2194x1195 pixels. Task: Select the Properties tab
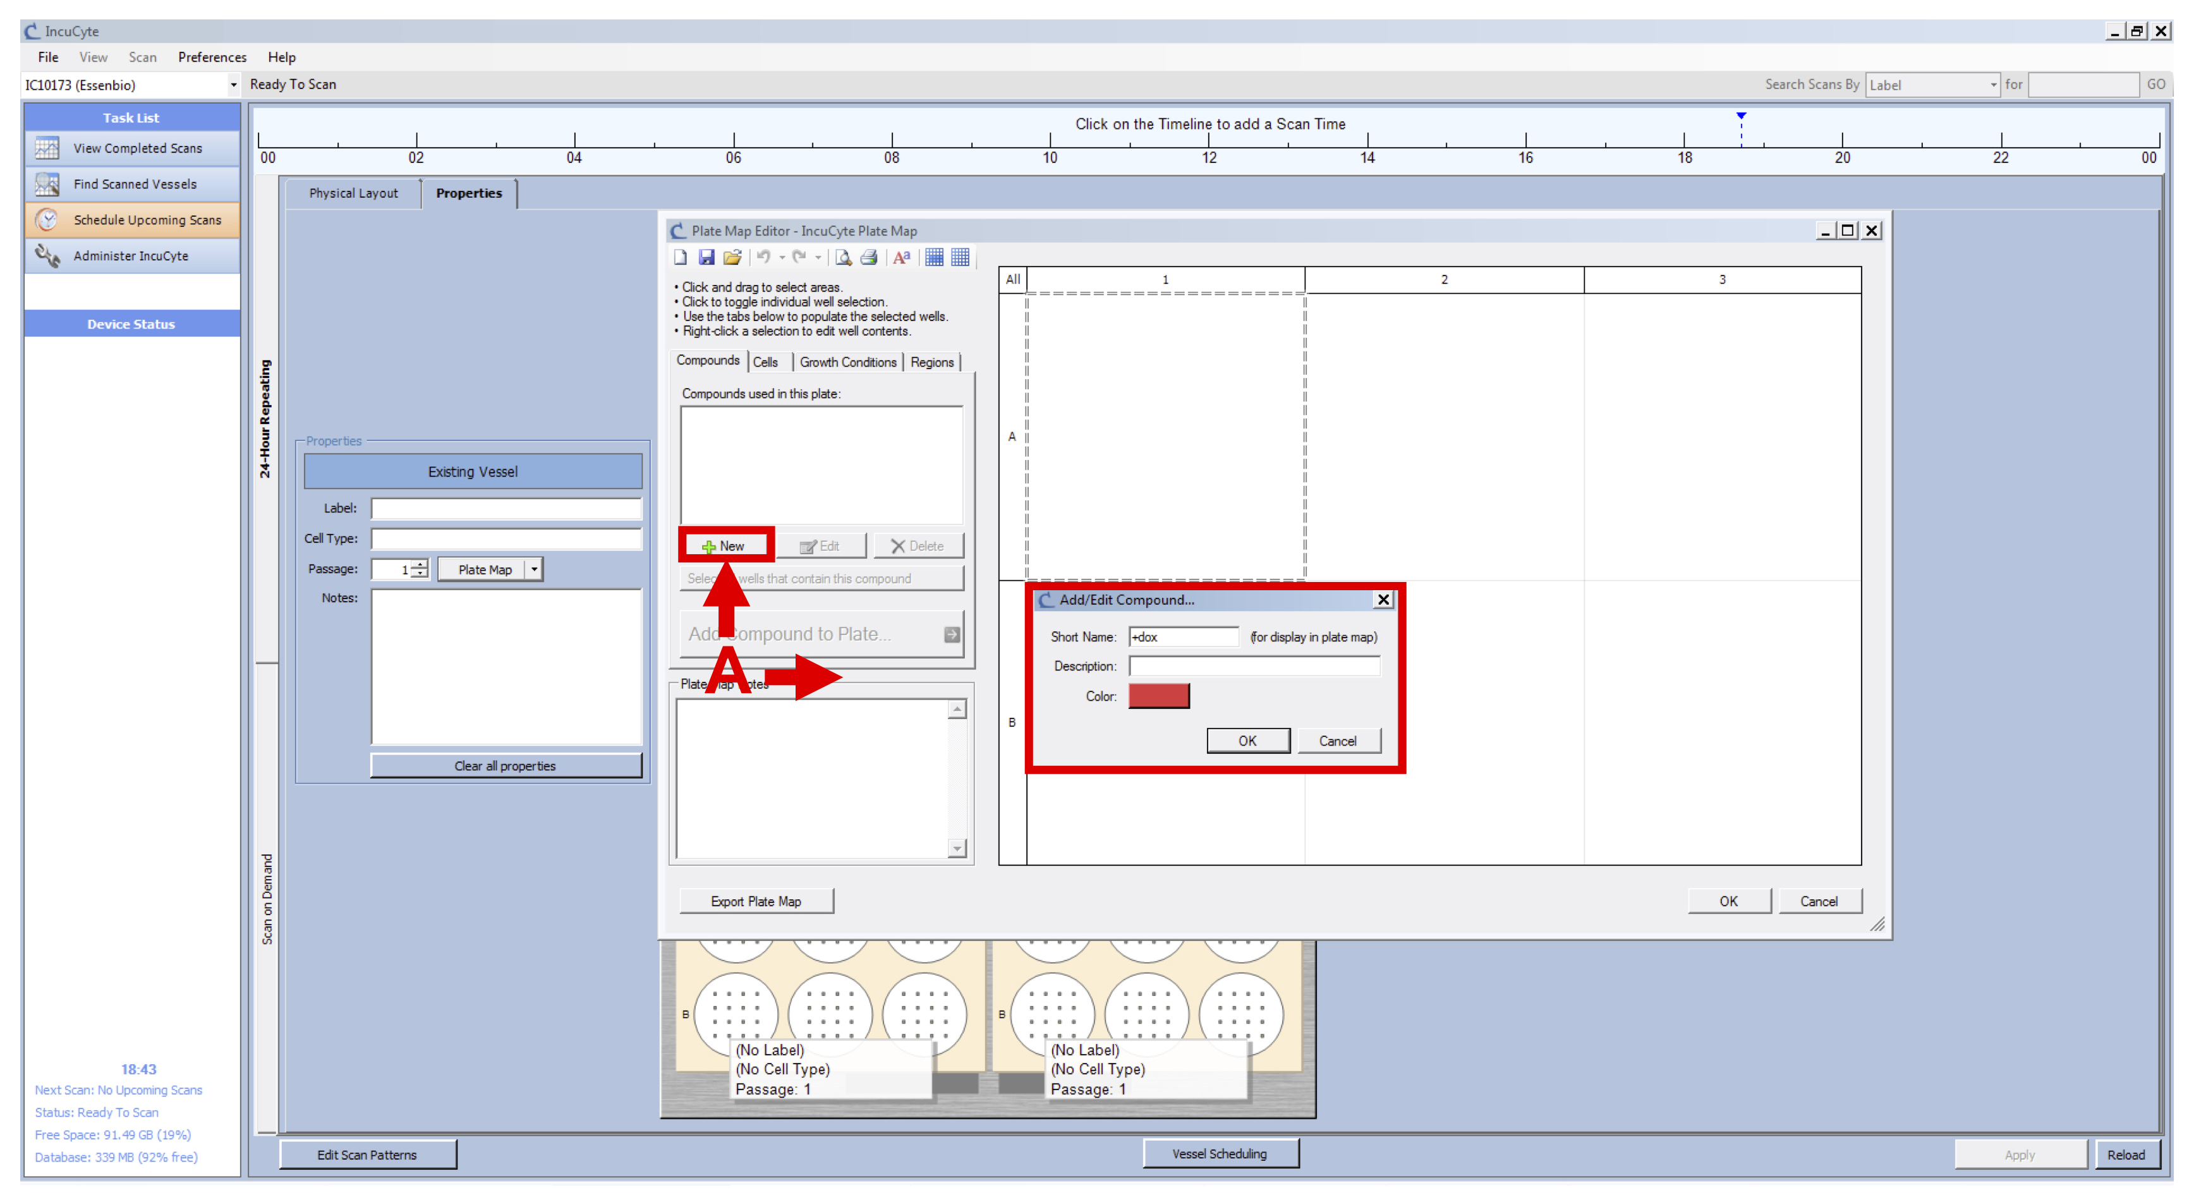[468, 193]
